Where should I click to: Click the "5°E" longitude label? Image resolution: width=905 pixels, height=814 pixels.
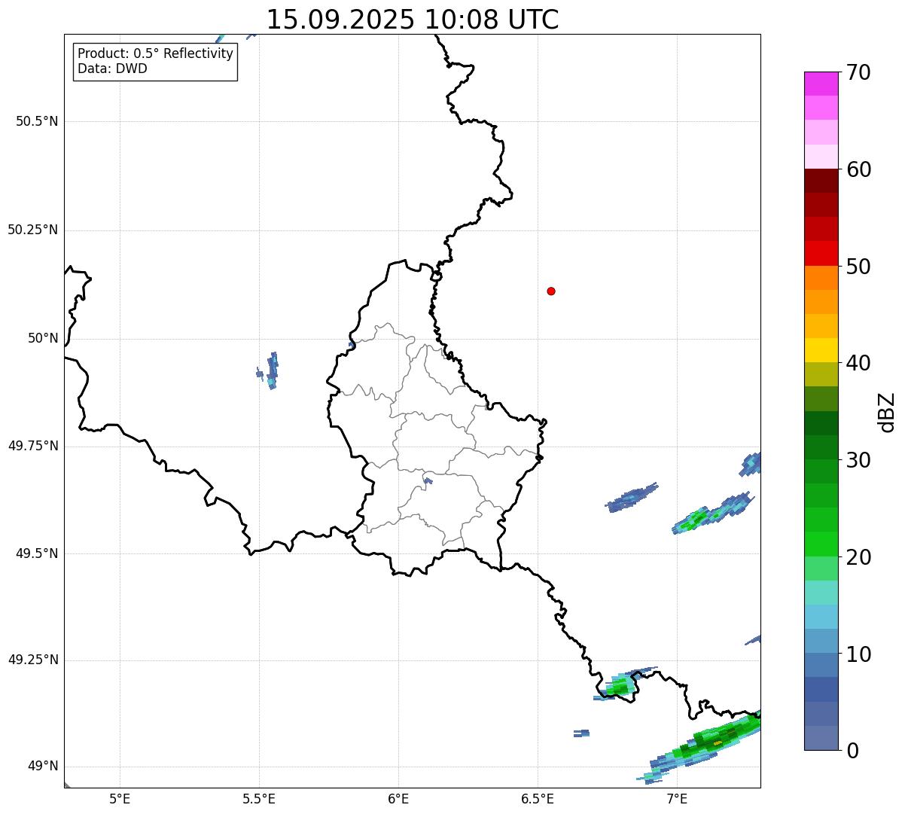[120, 798]
